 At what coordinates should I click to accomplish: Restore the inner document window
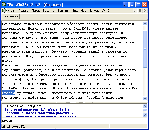[140, 11]
